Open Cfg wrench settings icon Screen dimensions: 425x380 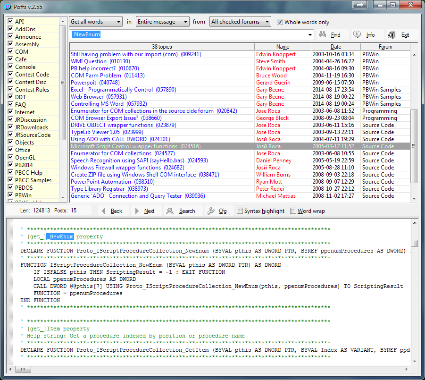pos(211,211)
